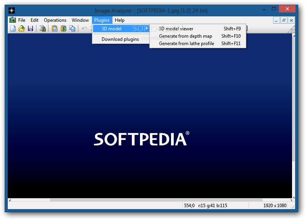Viewport: 306px width, 220px height.
Task: Choose Download plugins
Action: coord(121,39)
